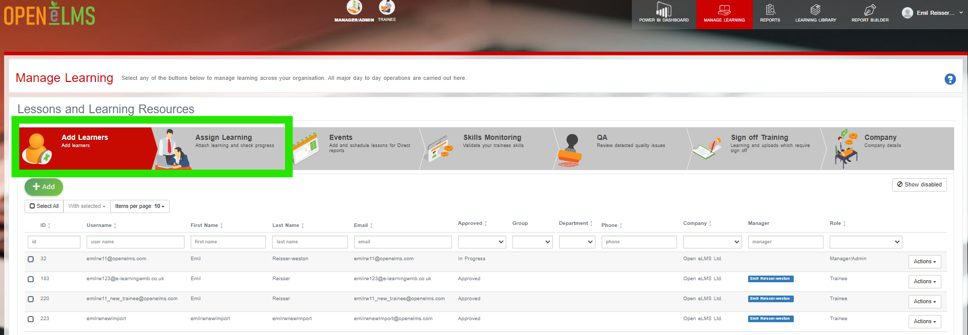Toggle Show disabled users
The width and height of the screenshot is (968, 335).
pyautogui.click(x=919, y=184)
